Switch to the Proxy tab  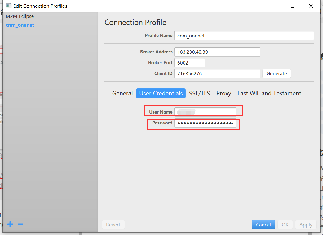click(223, 93)
